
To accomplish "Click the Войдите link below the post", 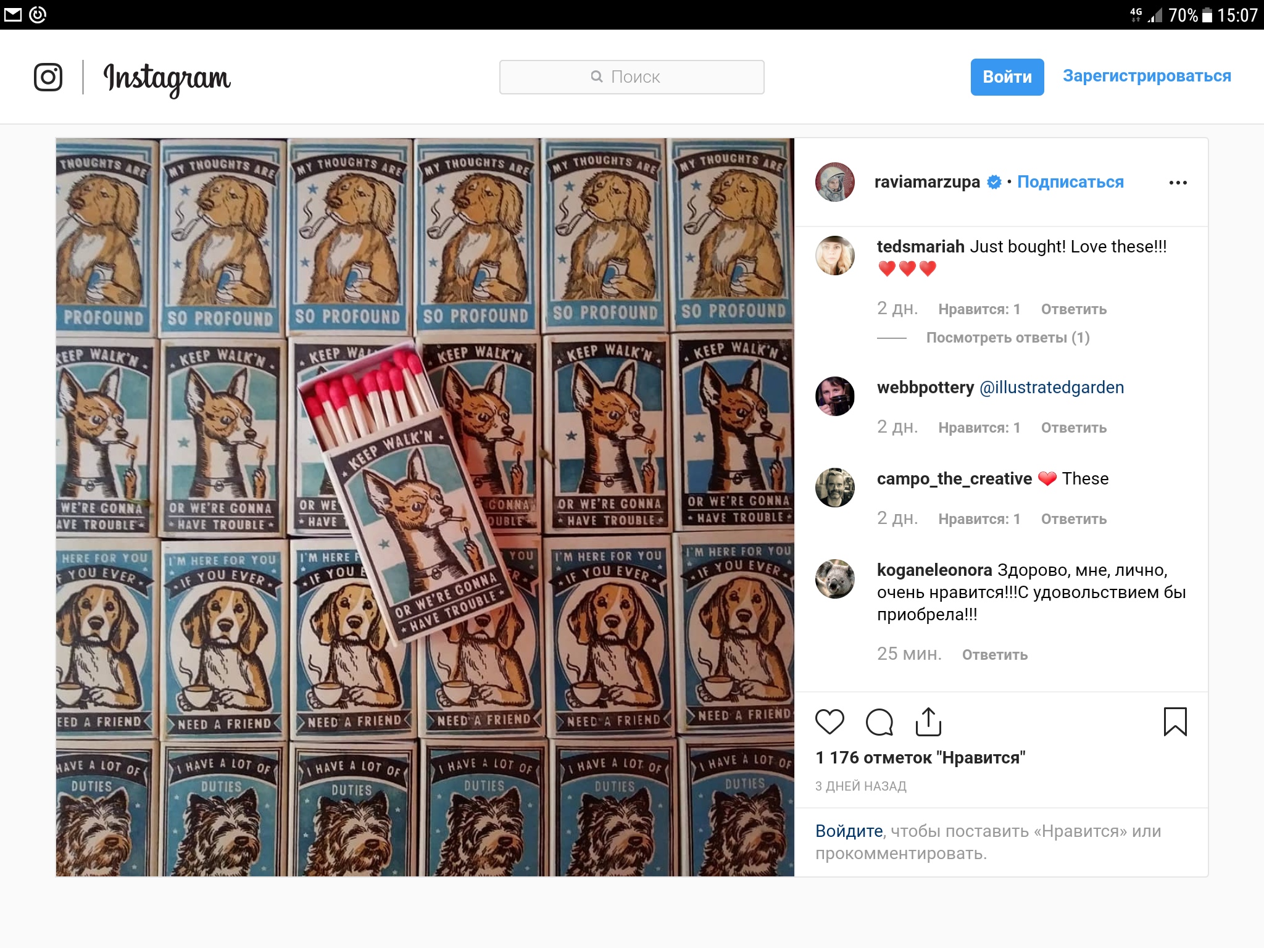I will [849, 831].
